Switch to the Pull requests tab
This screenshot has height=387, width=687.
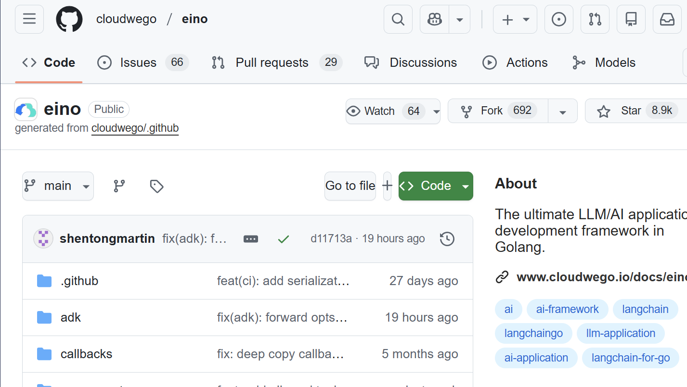(x=272, y=63)
